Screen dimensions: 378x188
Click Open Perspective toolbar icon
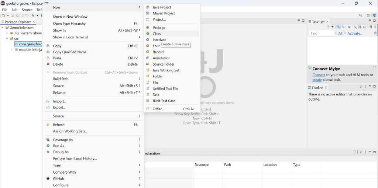point(368,15)
